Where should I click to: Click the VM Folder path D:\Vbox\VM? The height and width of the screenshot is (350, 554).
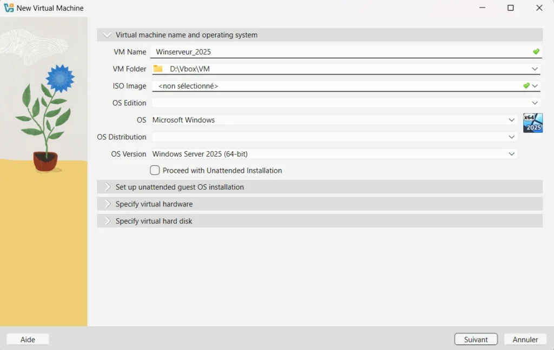pos(190,69)
